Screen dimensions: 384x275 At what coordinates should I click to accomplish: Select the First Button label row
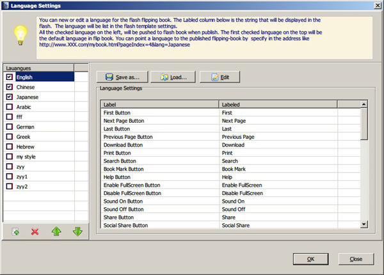coord(230,113)
